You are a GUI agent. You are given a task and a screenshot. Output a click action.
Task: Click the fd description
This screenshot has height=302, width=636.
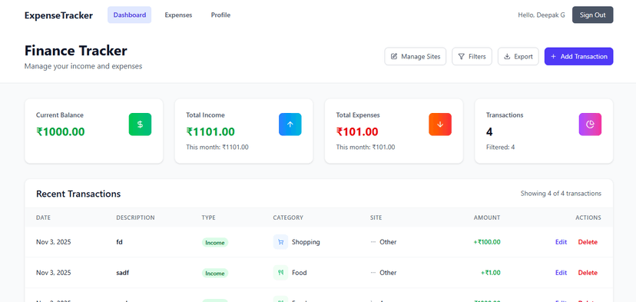(119, 242)
